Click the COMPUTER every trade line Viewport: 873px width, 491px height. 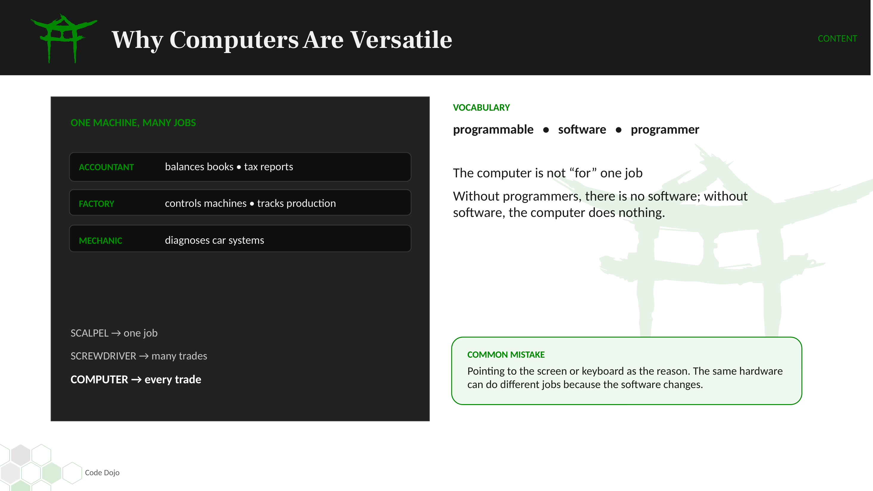coord(136,379)
